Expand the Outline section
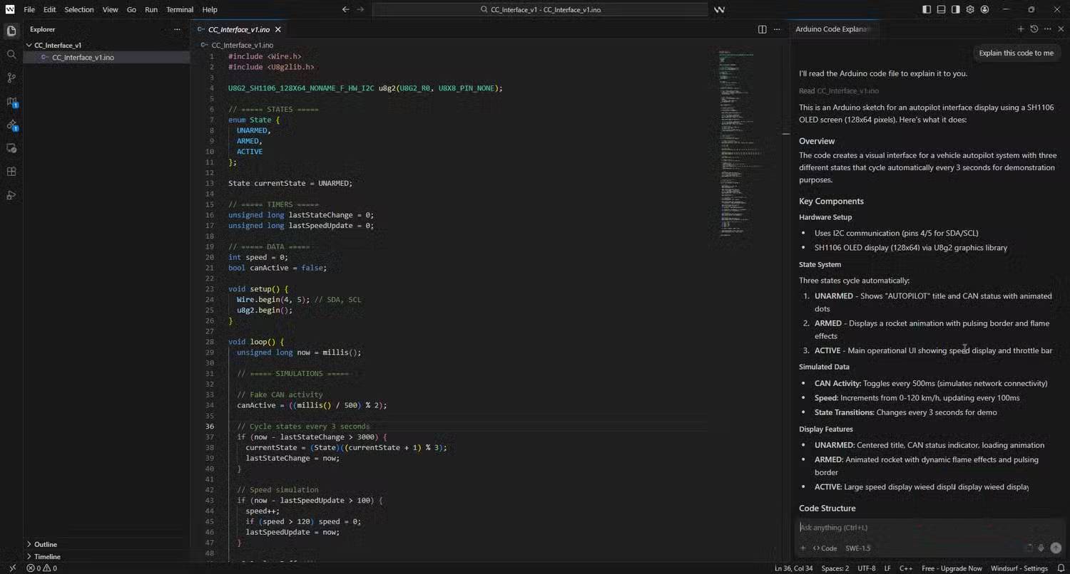This screenshot has height=574, width=1070. (x=45, y=544)
